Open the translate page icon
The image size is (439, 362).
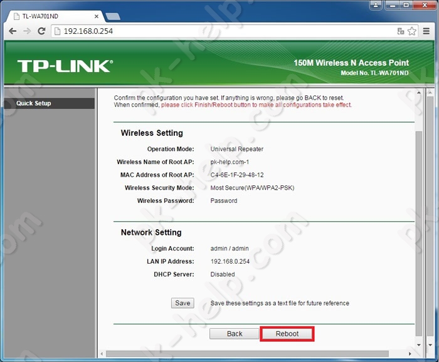(x=401, y=31)
